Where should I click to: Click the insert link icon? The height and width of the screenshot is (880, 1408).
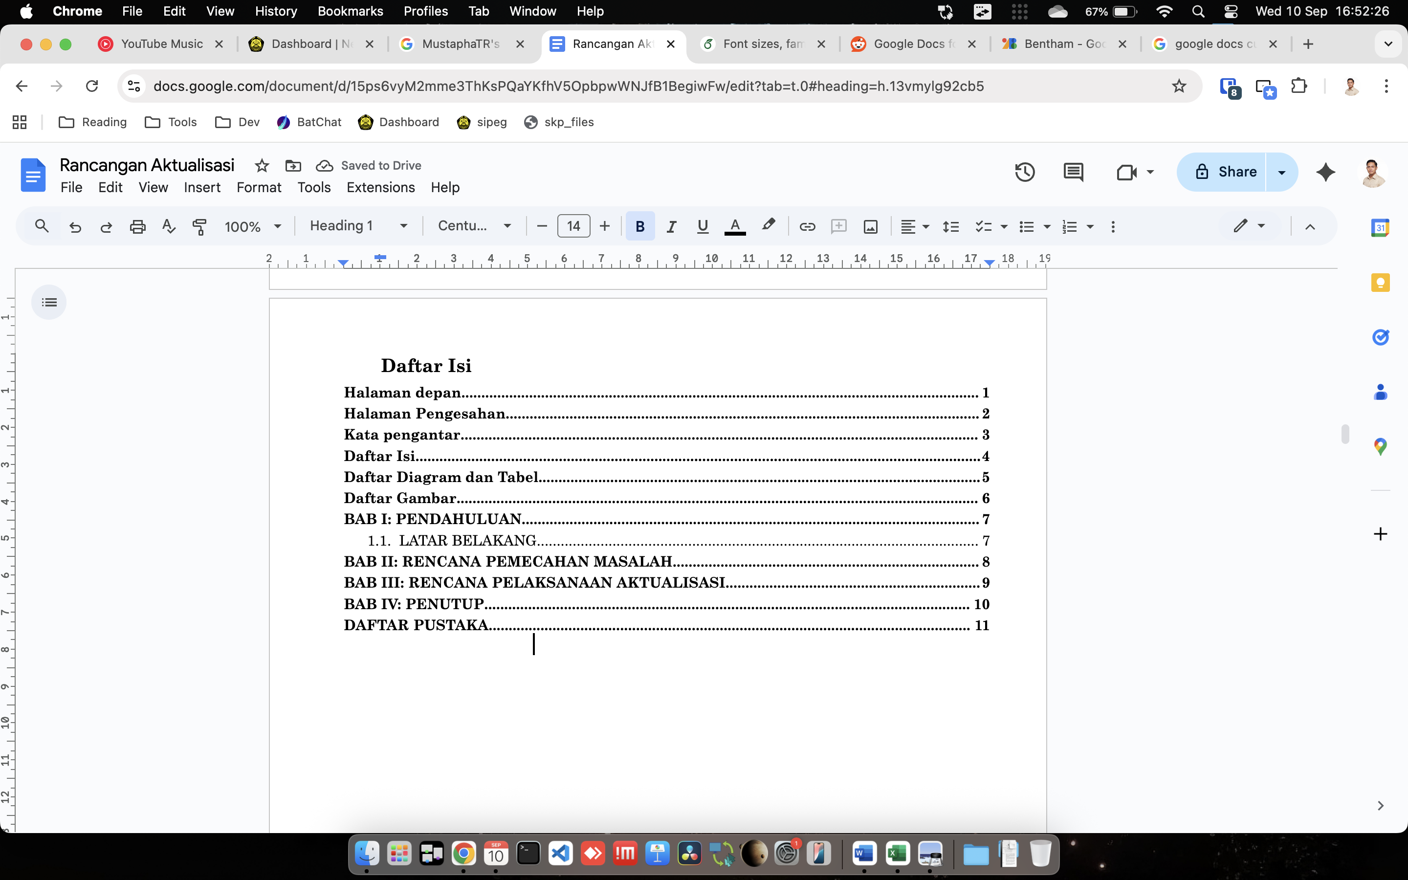(x=807, y=226)
